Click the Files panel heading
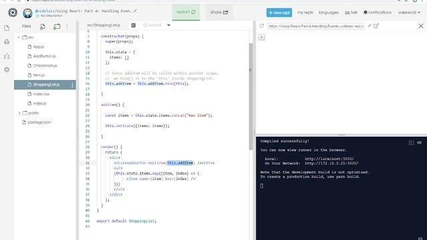Image resolution: width=427 pixels, height=240 pixels. [27, 27]
